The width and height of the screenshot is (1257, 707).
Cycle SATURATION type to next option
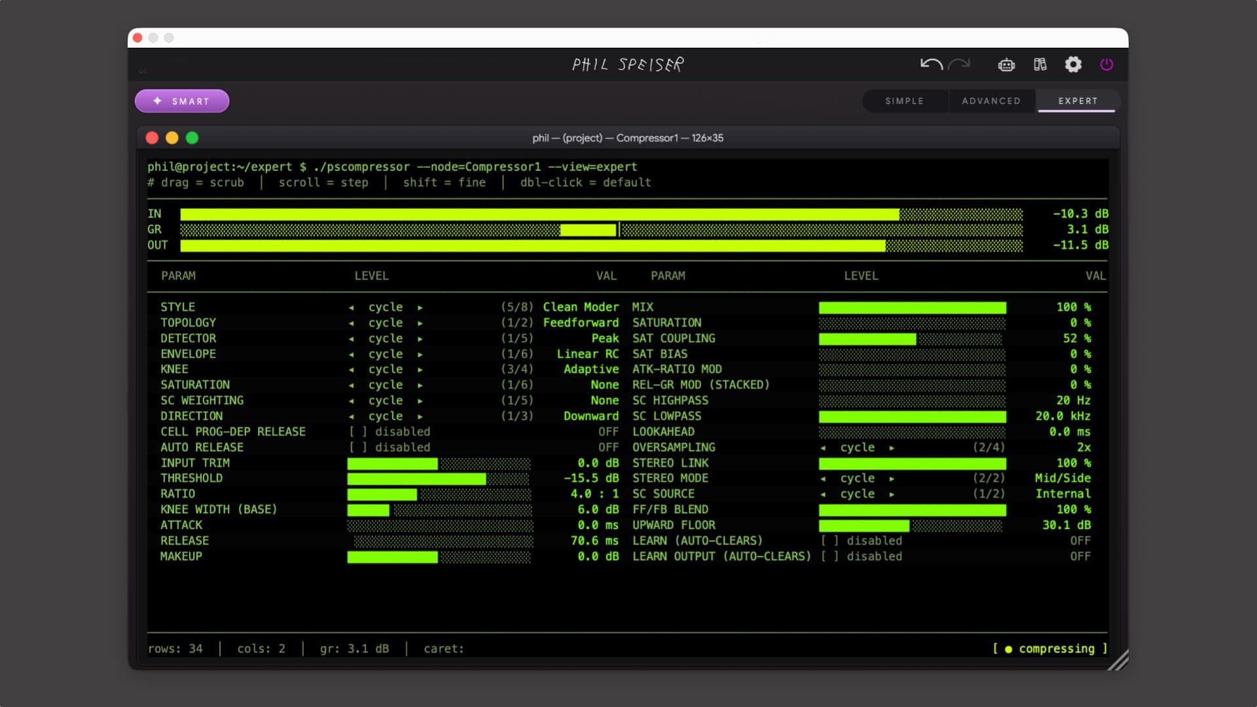tap(420, 385)
